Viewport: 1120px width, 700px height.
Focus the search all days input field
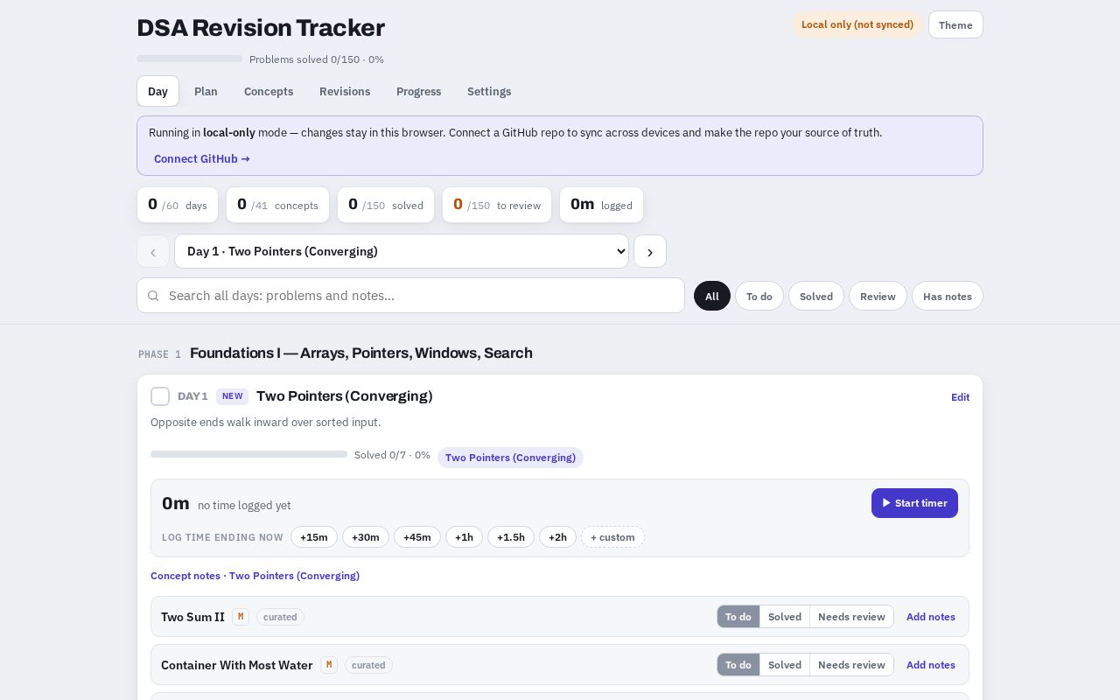411,296
